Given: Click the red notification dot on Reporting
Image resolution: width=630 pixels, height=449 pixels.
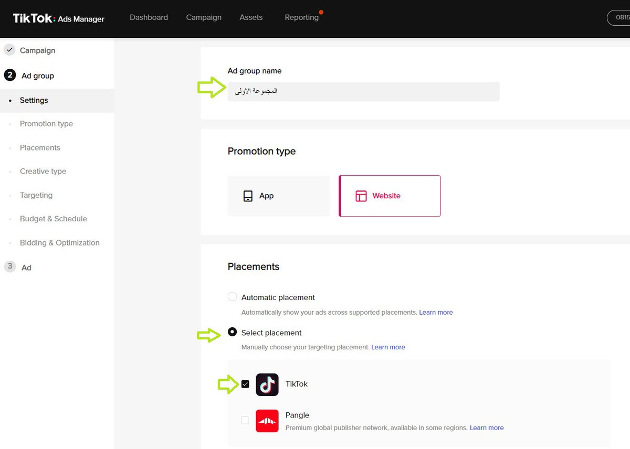Looking at the screenshot, I should tap(321, 12).
